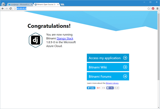Select the Bitnami Open Source tab
160x109 pixels.
(46, 5)
